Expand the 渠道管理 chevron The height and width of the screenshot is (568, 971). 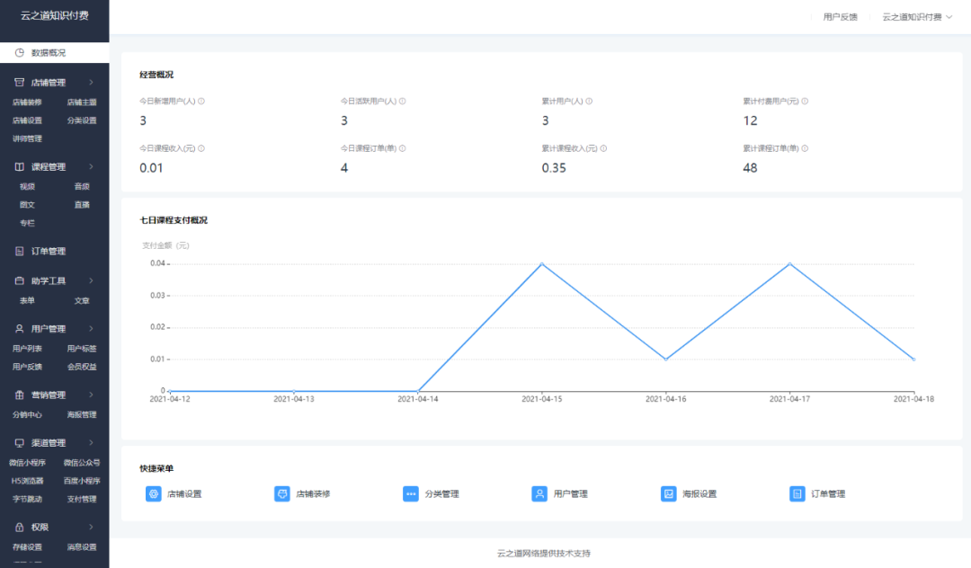click(92, 443)
